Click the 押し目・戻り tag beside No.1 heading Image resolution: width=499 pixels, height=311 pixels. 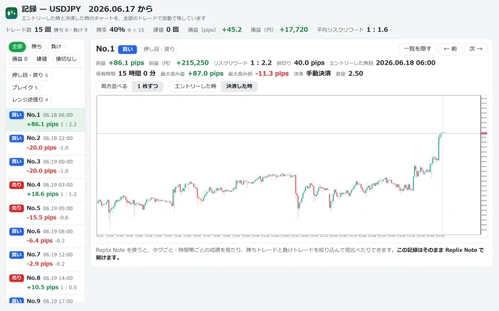(159, 50)
